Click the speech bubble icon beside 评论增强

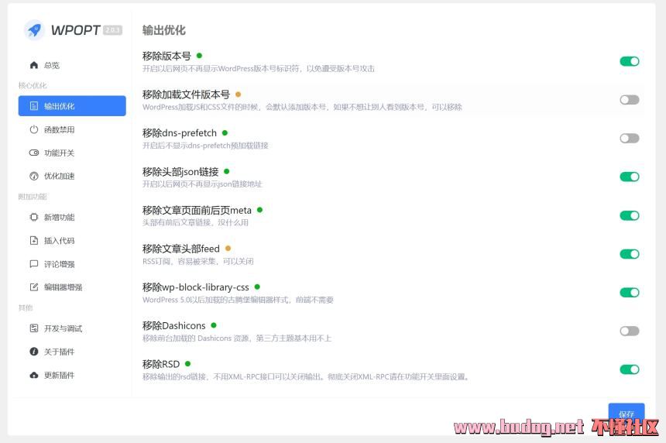[x=34, y=264]
